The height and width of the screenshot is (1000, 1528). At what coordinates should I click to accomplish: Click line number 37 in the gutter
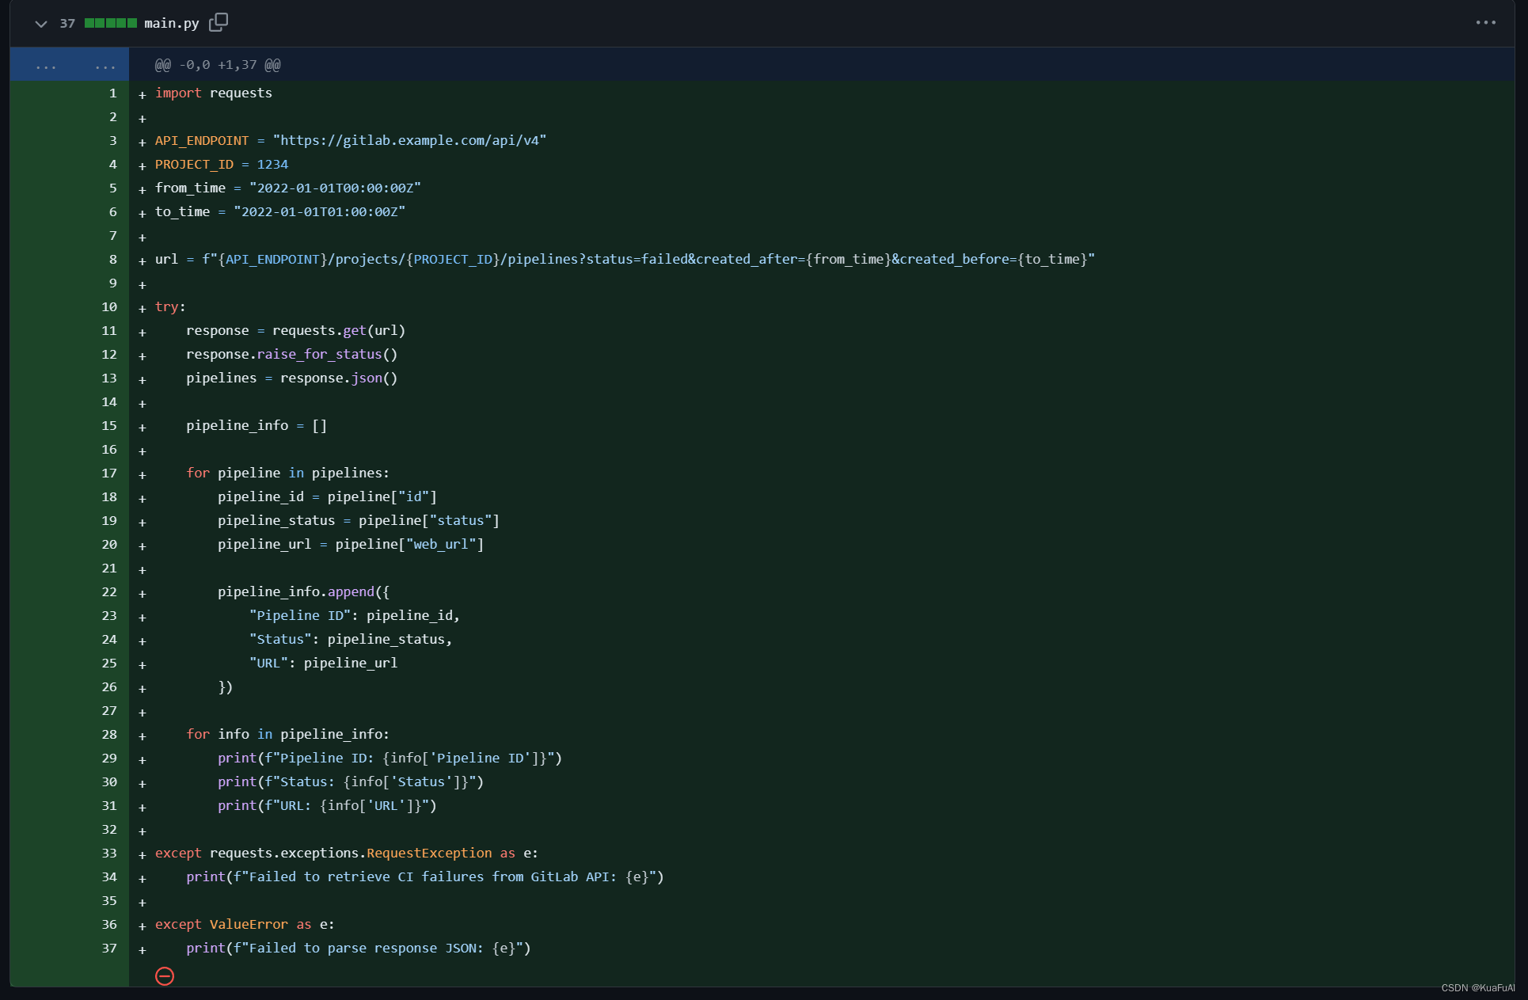(109, 949)
